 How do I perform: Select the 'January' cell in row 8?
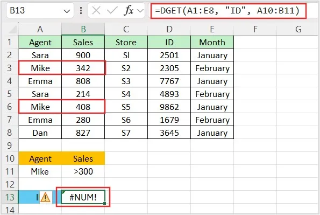point(212,133)
